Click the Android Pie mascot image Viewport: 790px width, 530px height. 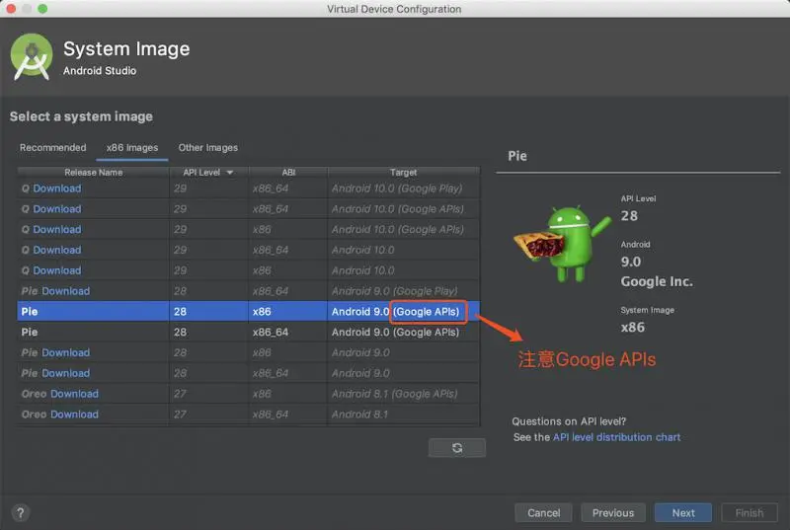pyautogui.click(x=562, y=244)
